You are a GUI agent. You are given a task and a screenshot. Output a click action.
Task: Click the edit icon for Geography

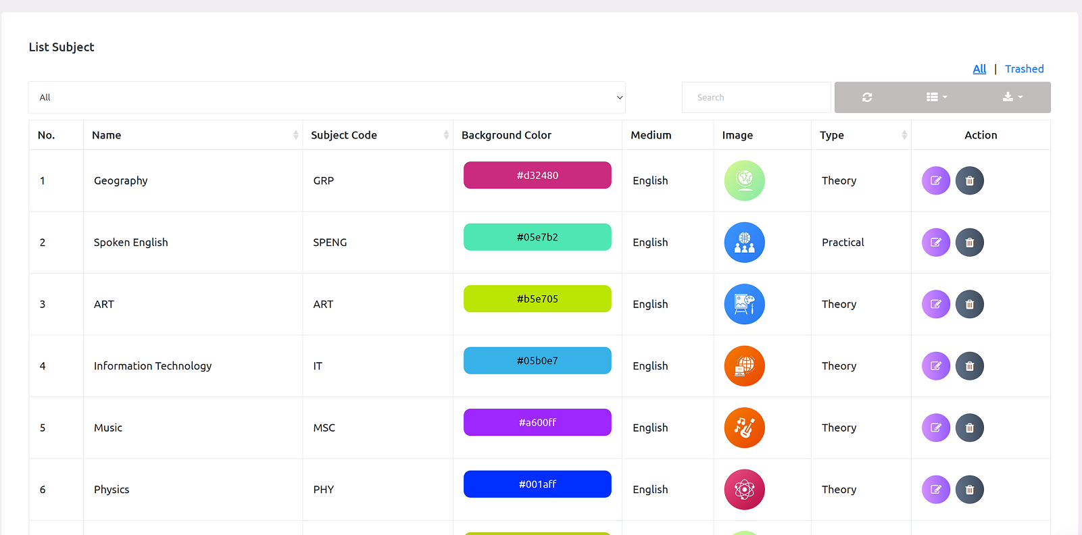pos(936,181)
